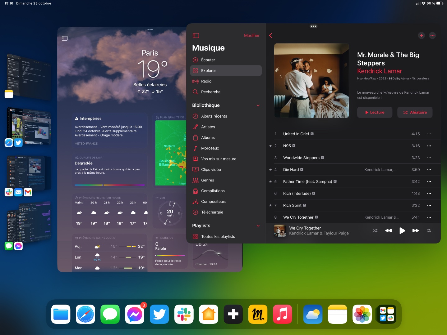
Task: Select Explorer in Music sidebar
Action: tap(226, 70)
